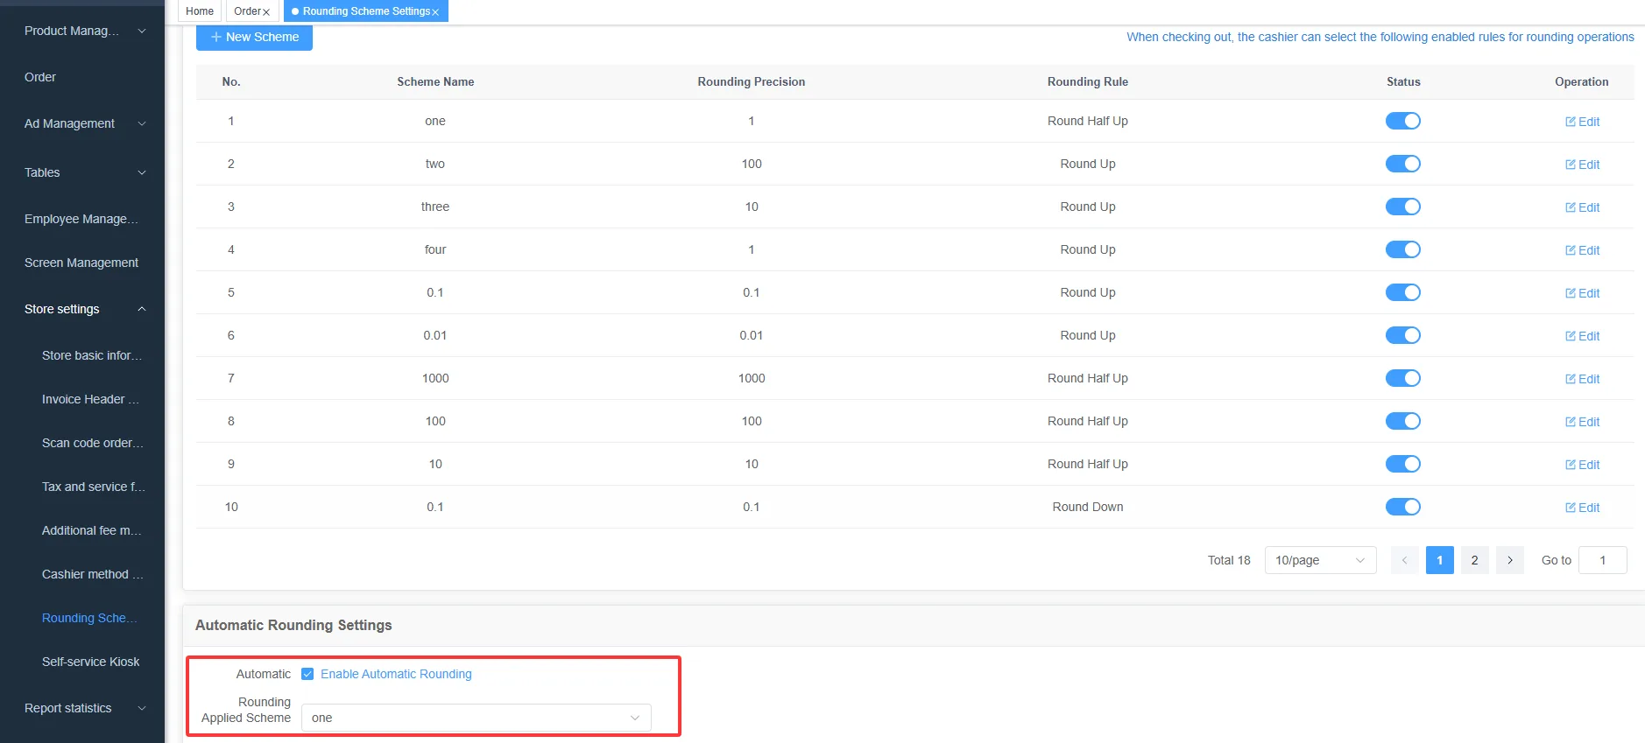Click the New Scheme button

254,37
